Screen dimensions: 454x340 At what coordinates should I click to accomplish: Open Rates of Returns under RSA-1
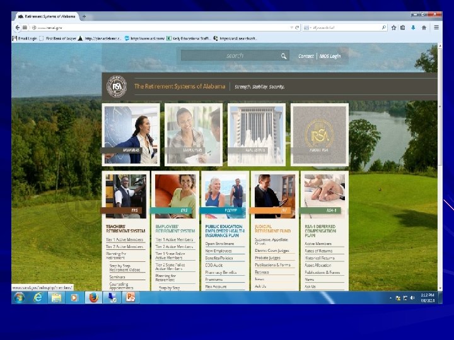(x=318, y=251)
